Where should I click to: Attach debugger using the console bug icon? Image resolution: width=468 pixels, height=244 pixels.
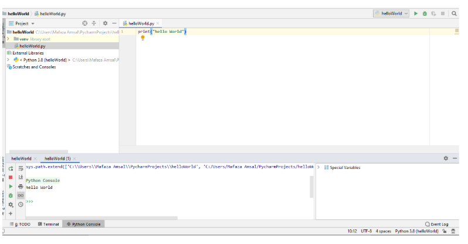11,195
